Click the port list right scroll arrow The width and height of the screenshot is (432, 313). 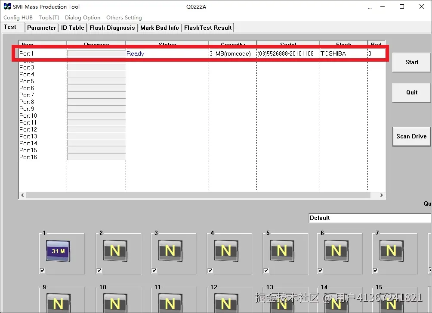(381, 195)
